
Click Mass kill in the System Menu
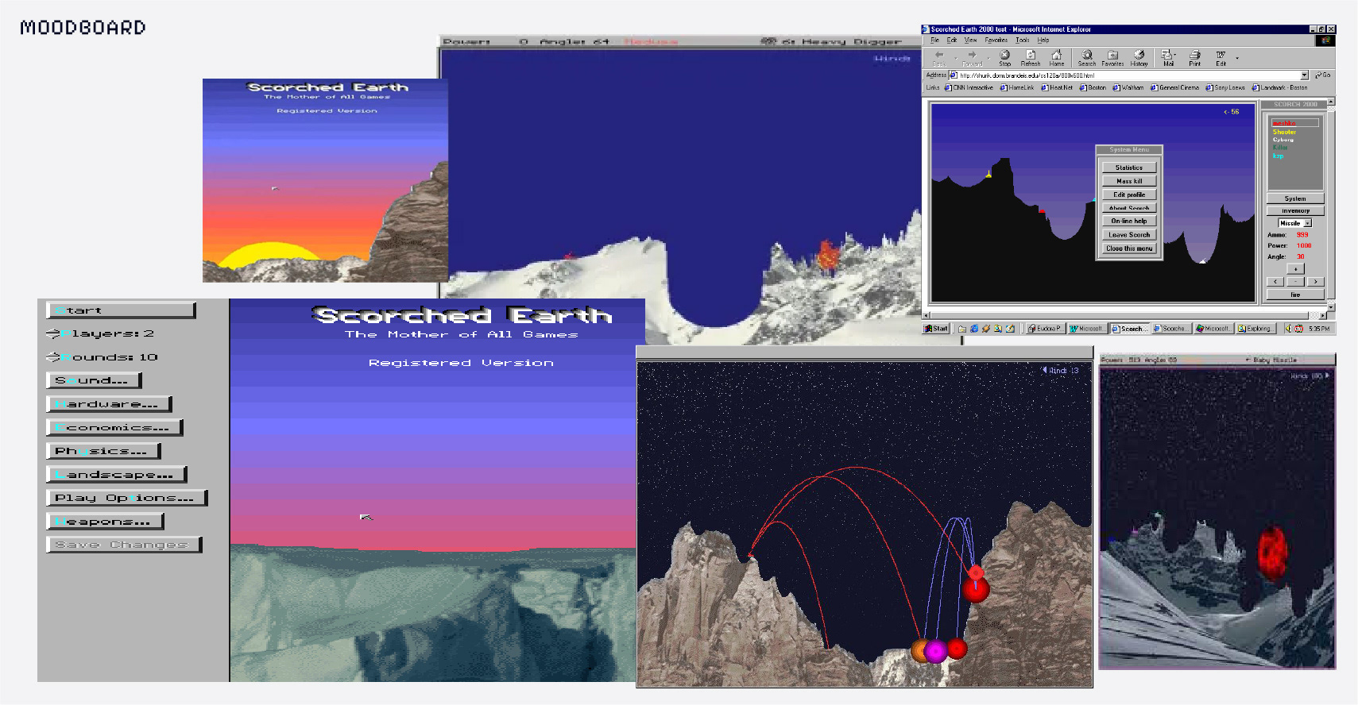point(1129,181)
